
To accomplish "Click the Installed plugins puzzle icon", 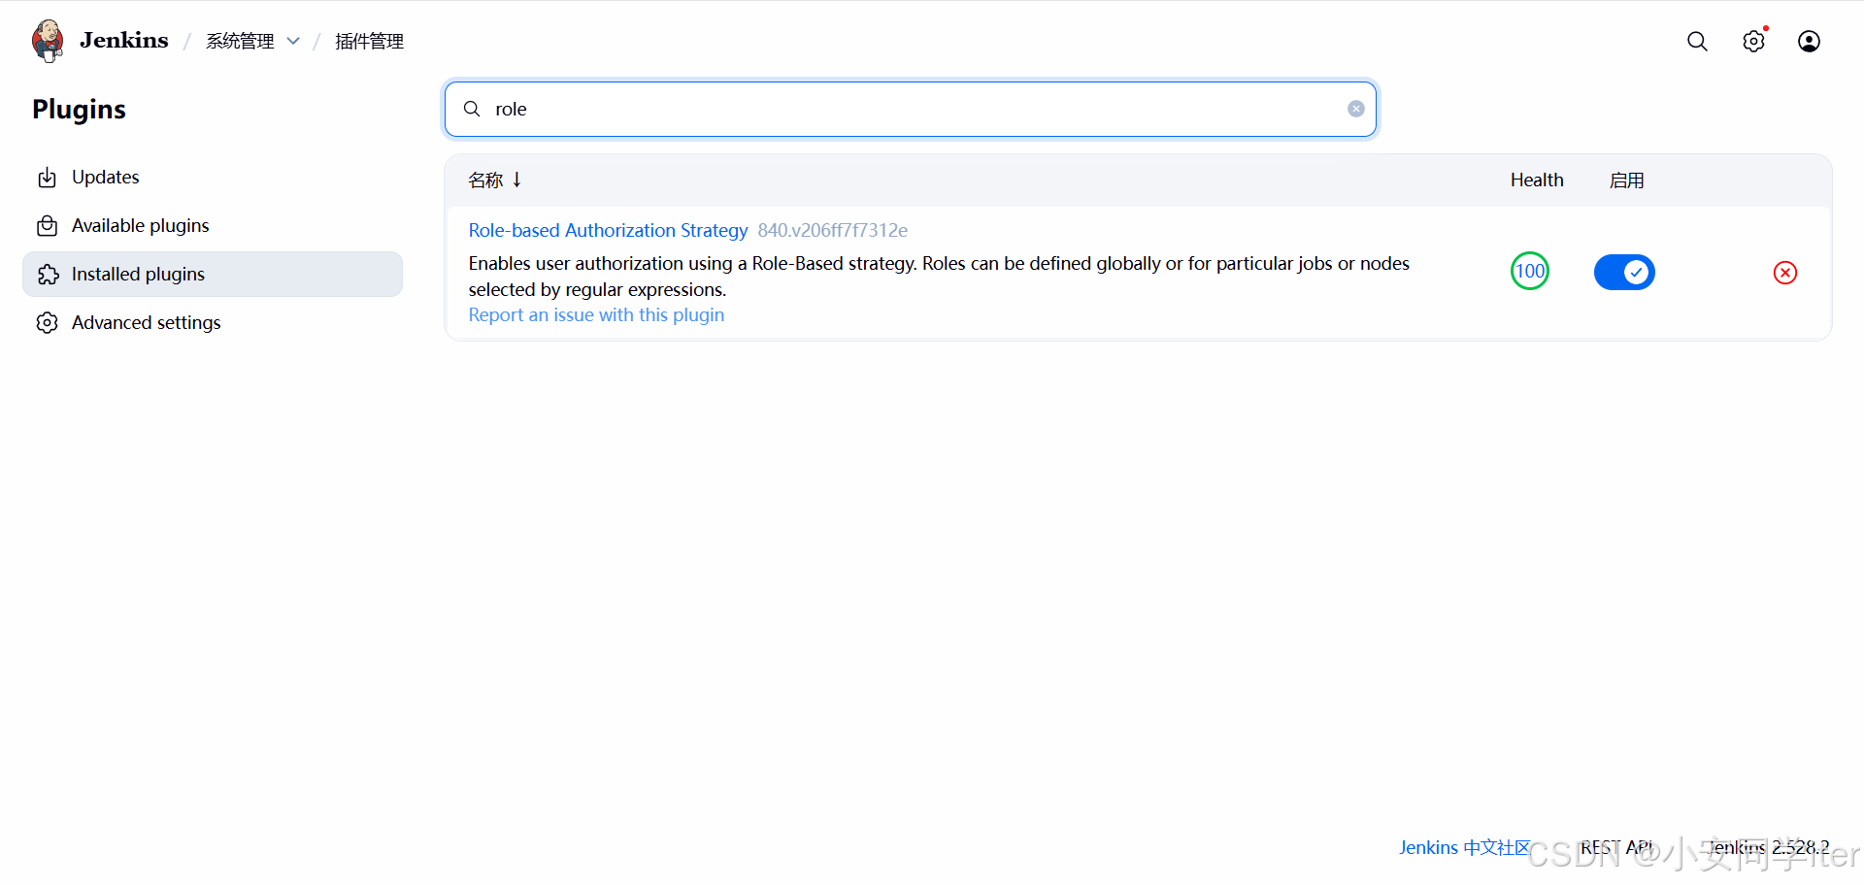I will (x=48, y=275).
